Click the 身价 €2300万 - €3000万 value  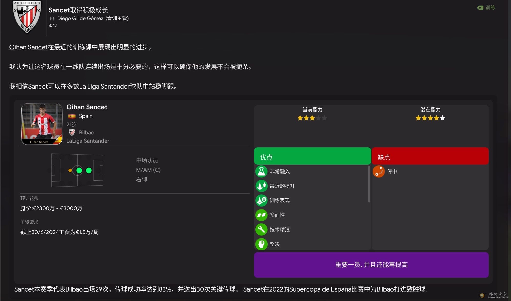click(51, 208)
